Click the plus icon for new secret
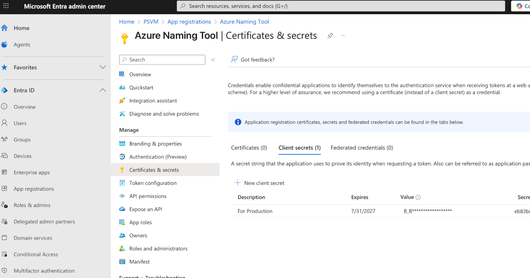Screen dimensions: 530x278 pyautogui.click(x=238, y=183)
